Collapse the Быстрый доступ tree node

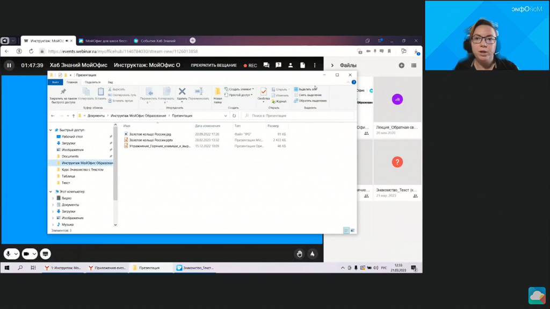click(51, 130)
